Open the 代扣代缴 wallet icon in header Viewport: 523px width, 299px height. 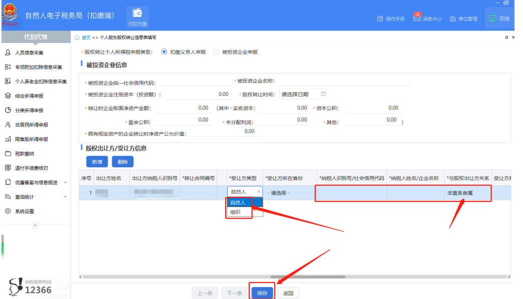pyautogui.click(x=138, y=13)
